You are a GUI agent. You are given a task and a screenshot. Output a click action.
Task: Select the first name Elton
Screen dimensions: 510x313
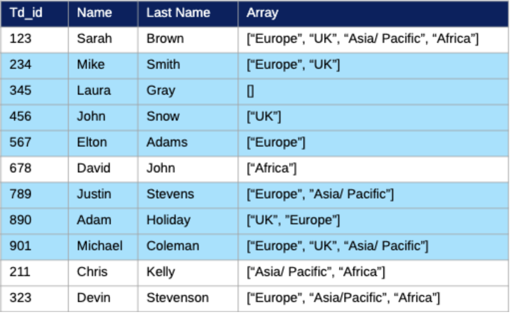click(92, 143)
